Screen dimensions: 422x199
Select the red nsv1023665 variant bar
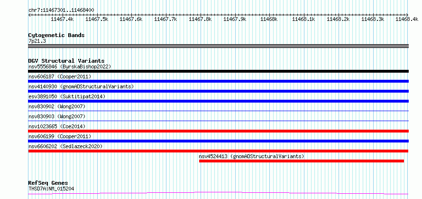[x=219, y=131]
